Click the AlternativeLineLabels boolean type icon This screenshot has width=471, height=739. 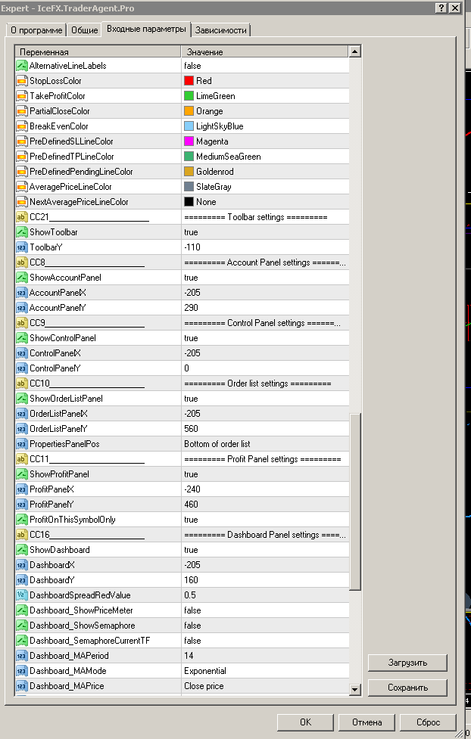[x=22, y=66]
